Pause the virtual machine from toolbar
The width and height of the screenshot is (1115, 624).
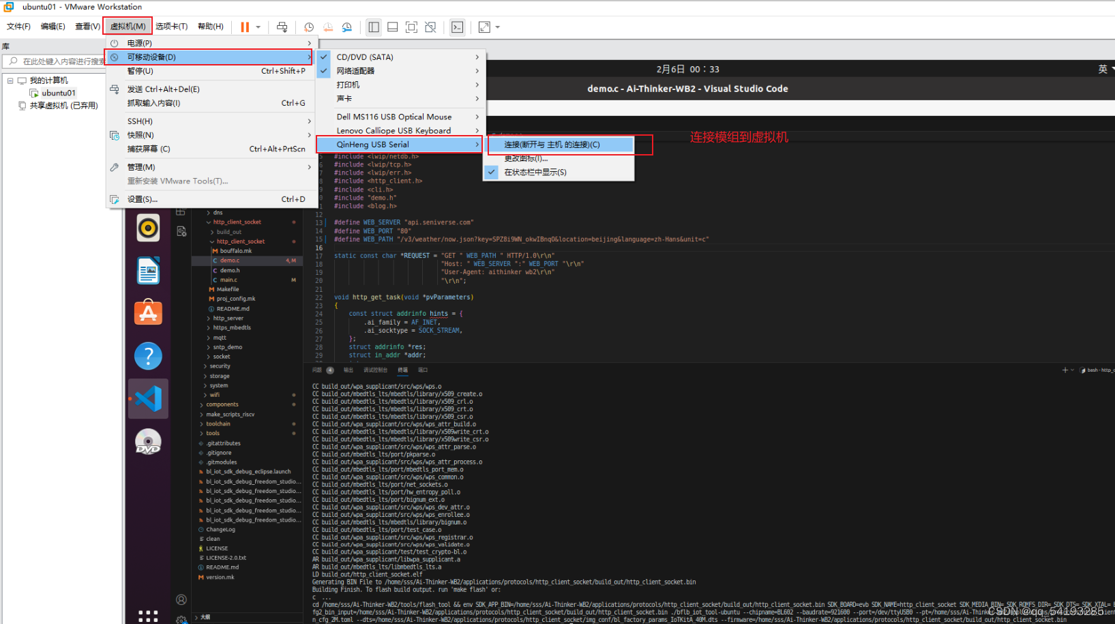245,27
